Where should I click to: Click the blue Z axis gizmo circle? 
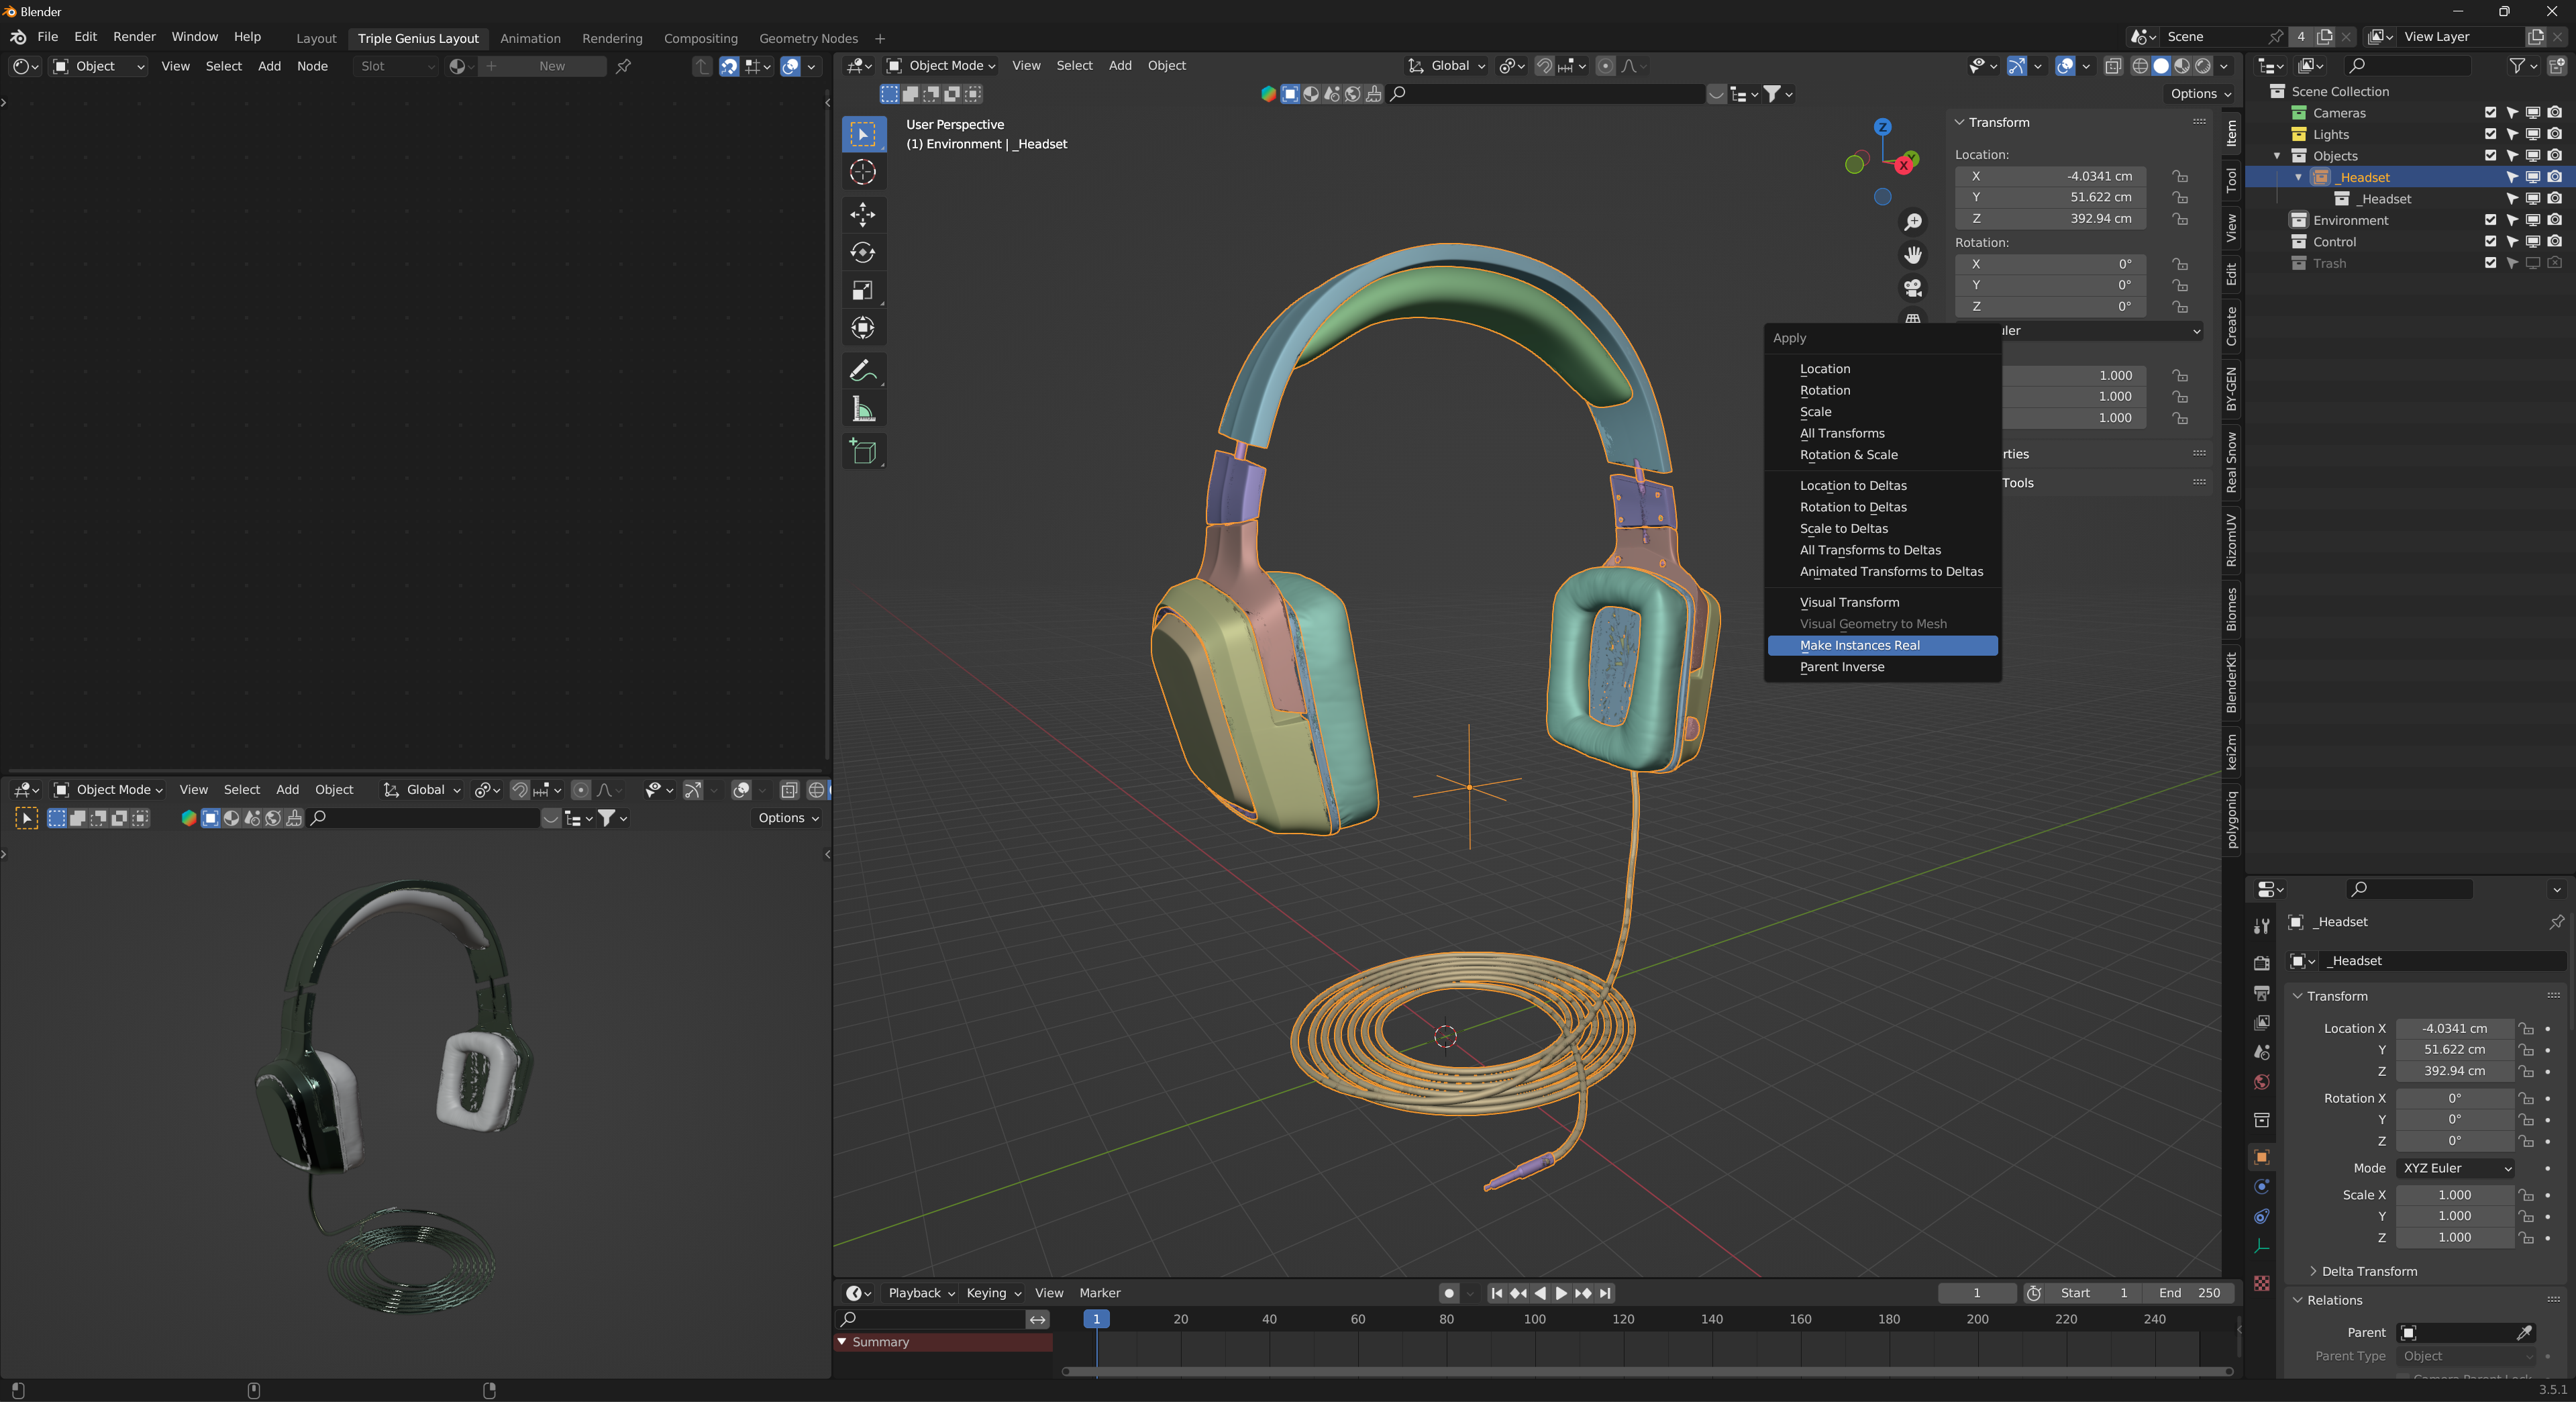(1882, 127)
